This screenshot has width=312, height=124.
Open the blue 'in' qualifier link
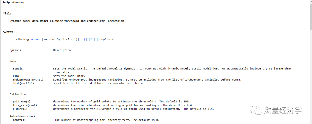(92, 39)
